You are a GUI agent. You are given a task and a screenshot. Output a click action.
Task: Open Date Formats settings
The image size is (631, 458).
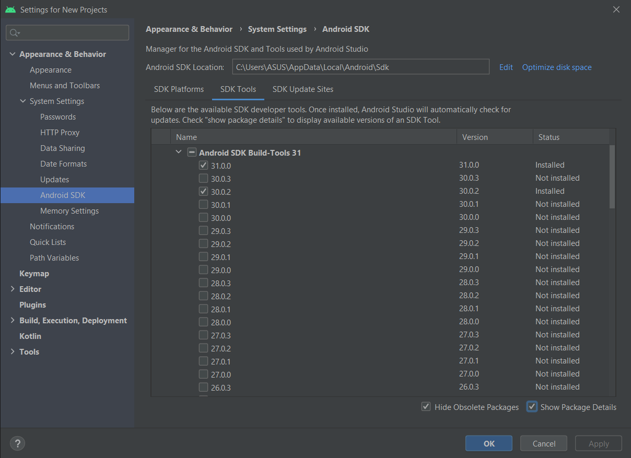[63, 164]
